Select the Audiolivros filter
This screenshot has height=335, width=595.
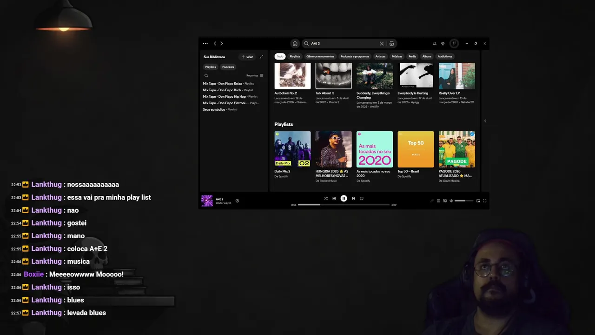coord(445,56)
